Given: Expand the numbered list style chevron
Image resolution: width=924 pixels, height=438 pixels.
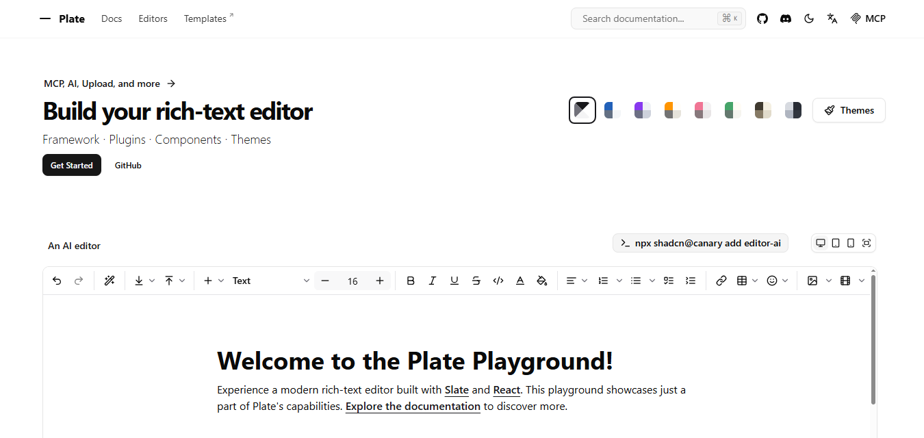Looking at the screenshot, I should click(x=619, y=281).
